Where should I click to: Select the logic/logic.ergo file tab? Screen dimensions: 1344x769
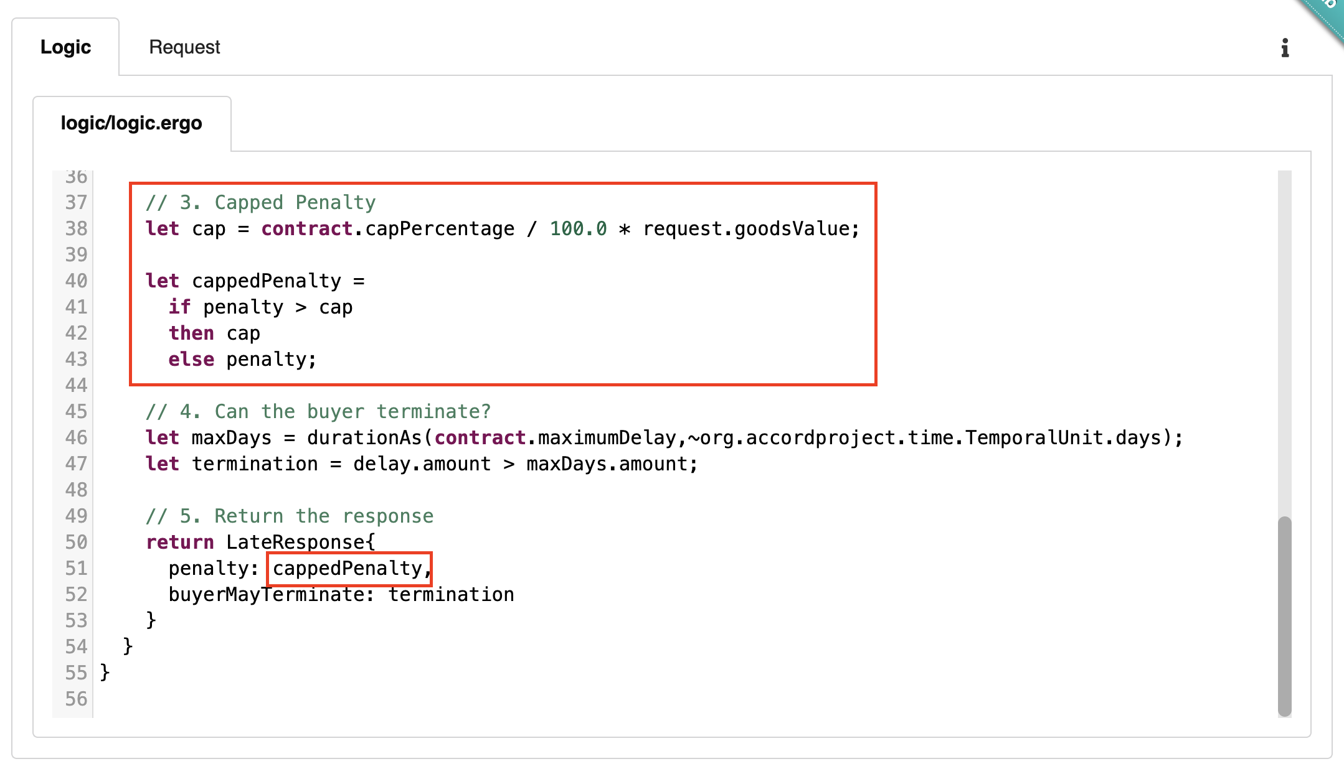pyautogui.click(x=131, y=123)
